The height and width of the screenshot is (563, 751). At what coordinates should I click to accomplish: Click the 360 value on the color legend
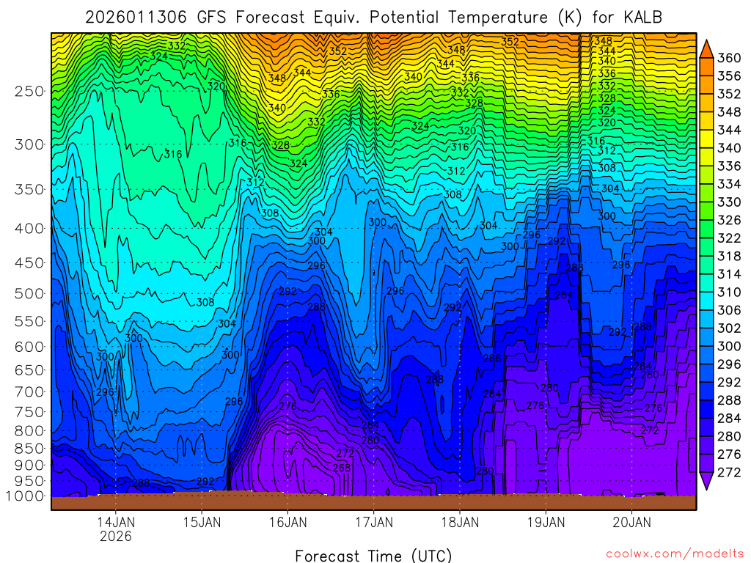(729, 58)
